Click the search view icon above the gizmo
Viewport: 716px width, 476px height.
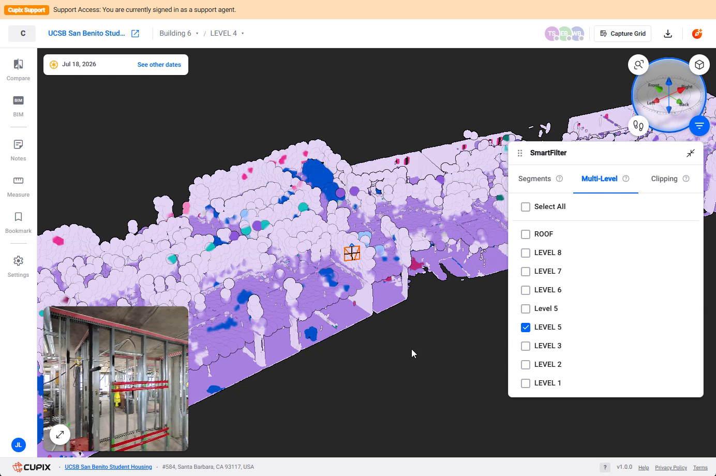tap(638, 65)
